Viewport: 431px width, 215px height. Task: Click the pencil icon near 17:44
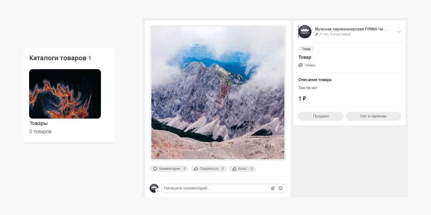[316, 34]
